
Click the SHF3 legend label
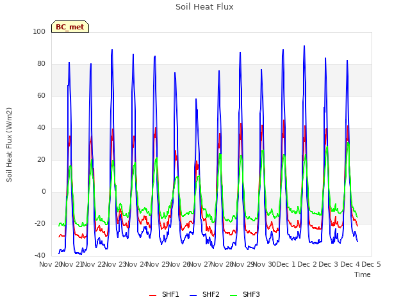pos(251,294)
